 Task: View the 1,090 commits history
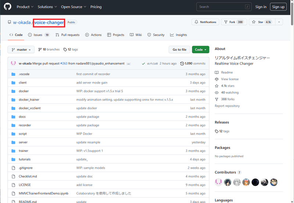(x=193, y=63)
